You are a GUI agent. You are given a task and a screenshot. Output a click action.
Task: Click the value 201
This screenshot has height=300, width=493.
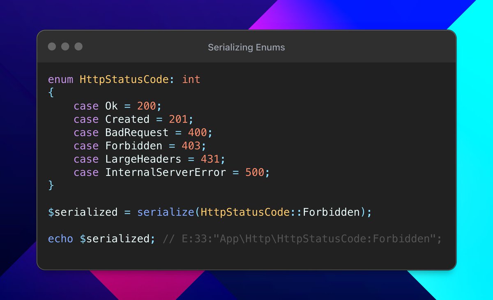click(x=178, y=119)
